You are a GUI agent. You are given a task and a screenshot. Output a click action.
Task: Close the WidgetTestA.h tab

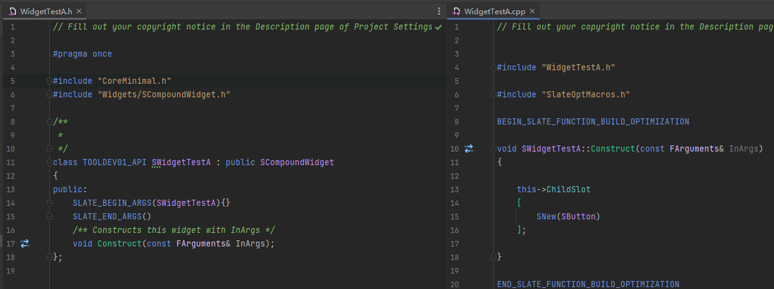(79, 11)
